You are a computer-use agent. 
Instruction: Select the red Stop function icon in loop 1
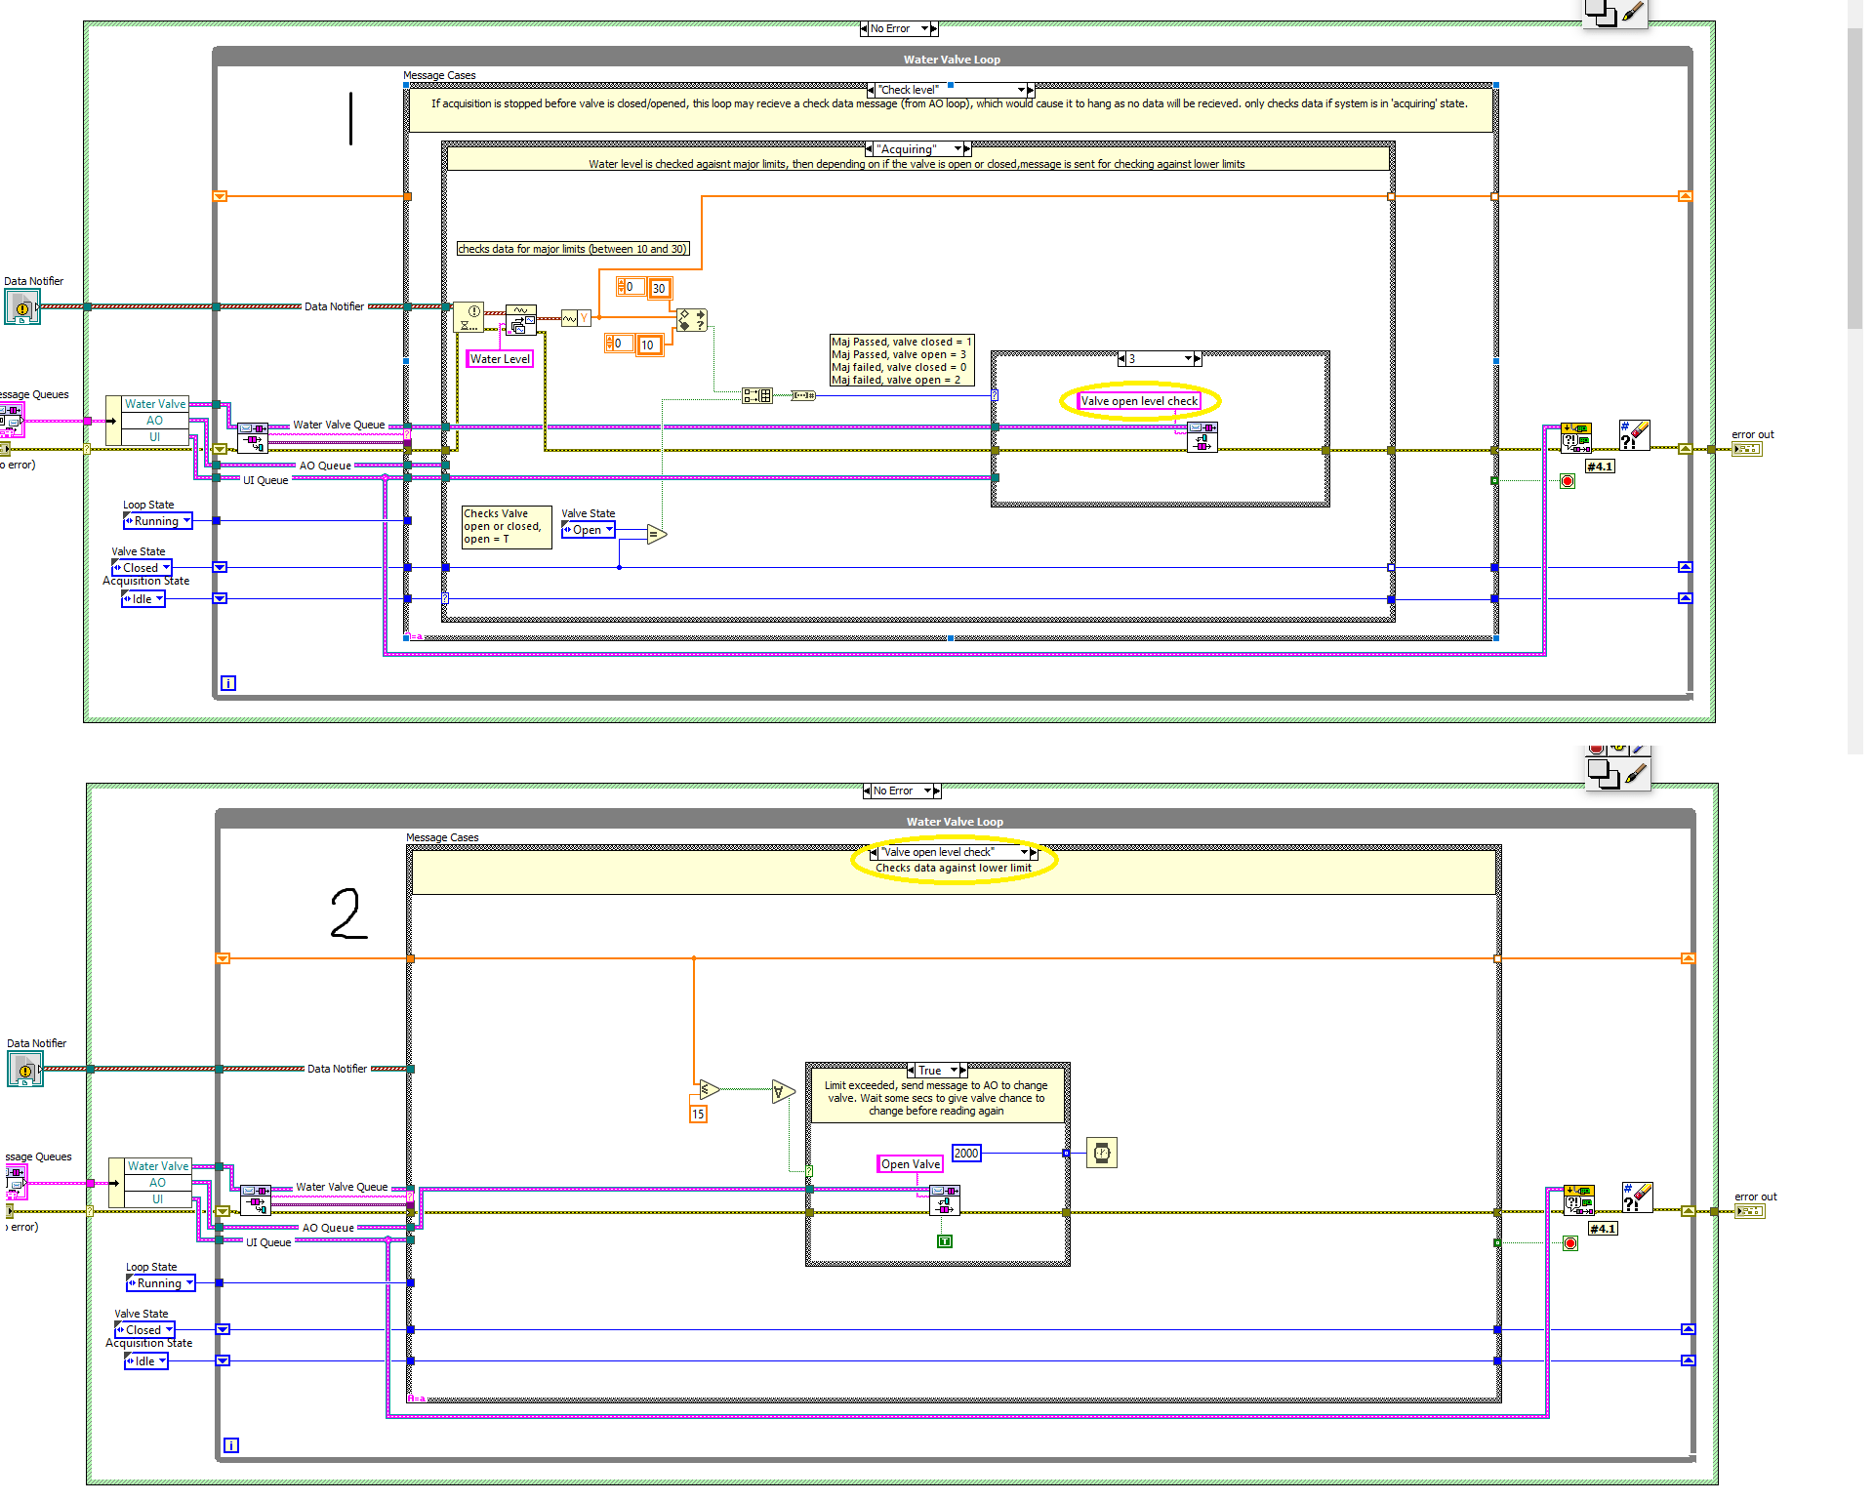coord(1568,480)
